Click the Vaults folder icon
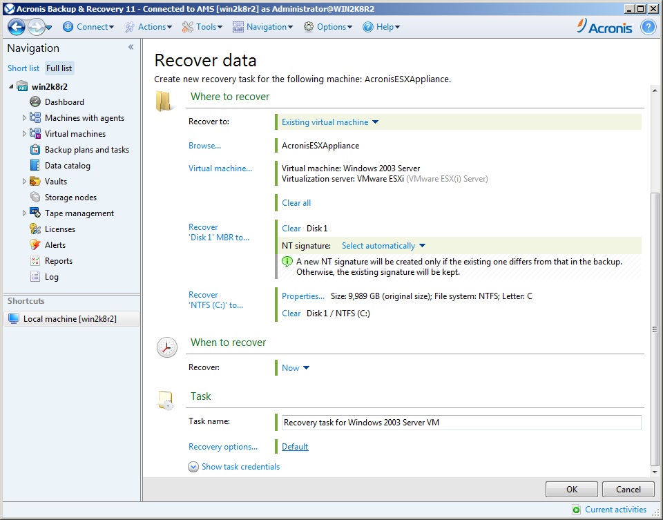The height and width of the screenshot is (520, 663). pos(35,182)
